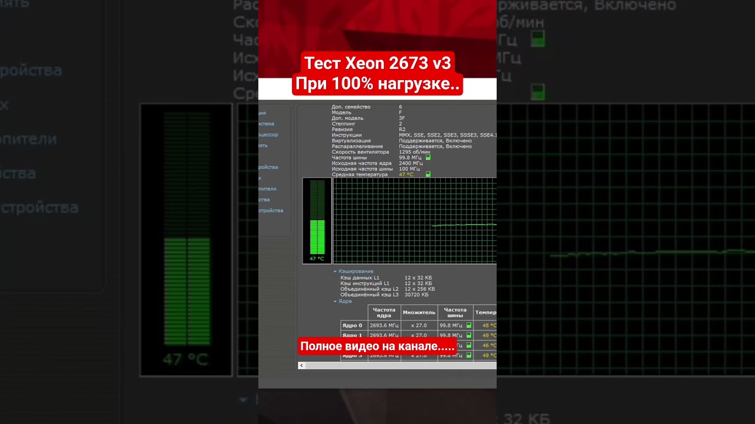Click Ядро 0 multiplier 'x 27.0'

click(419, 325)
